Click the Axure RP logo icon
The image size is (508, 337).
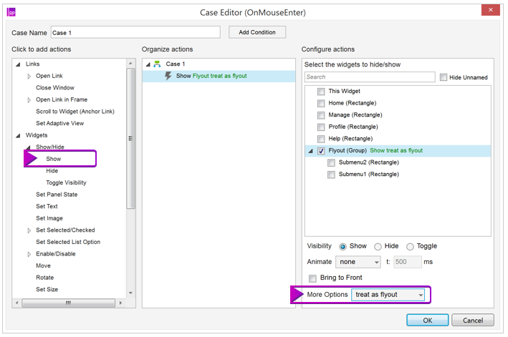(11, 12)
